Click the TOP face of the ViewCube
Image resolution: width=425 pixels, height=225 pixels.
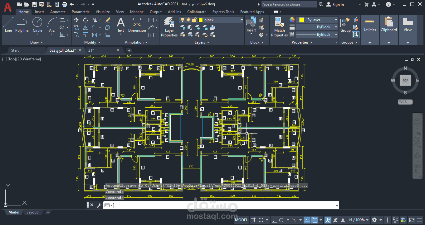(x=405, y=80)
